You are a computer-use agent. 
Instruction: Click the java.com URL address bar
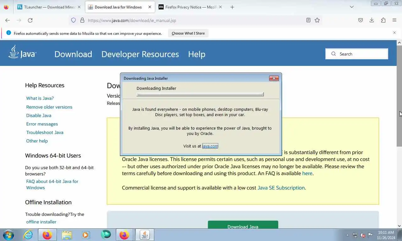pyautogui.click(x=195, y=20)
